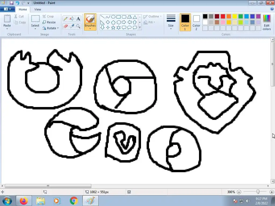
Task: Choose the Up arrow shape
Action: pyautogui.click(x=135, y=22)
